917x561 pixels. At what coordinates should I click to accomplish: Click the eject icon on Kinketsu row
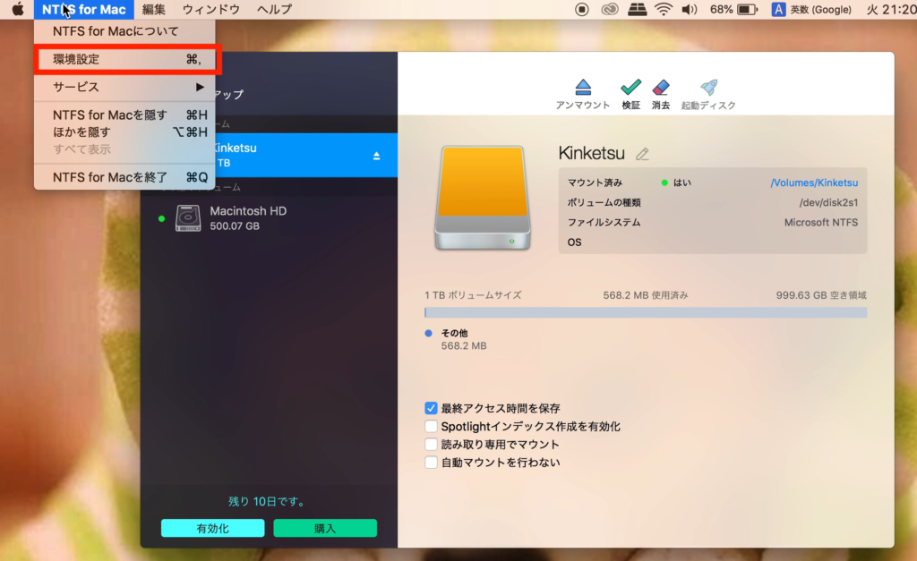click(376, 156)
